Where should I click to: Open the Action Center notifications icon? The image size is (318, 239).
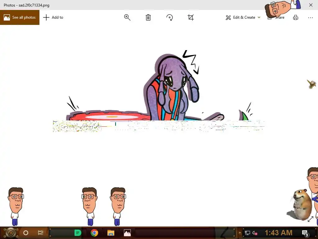click(x=305, y=233)
